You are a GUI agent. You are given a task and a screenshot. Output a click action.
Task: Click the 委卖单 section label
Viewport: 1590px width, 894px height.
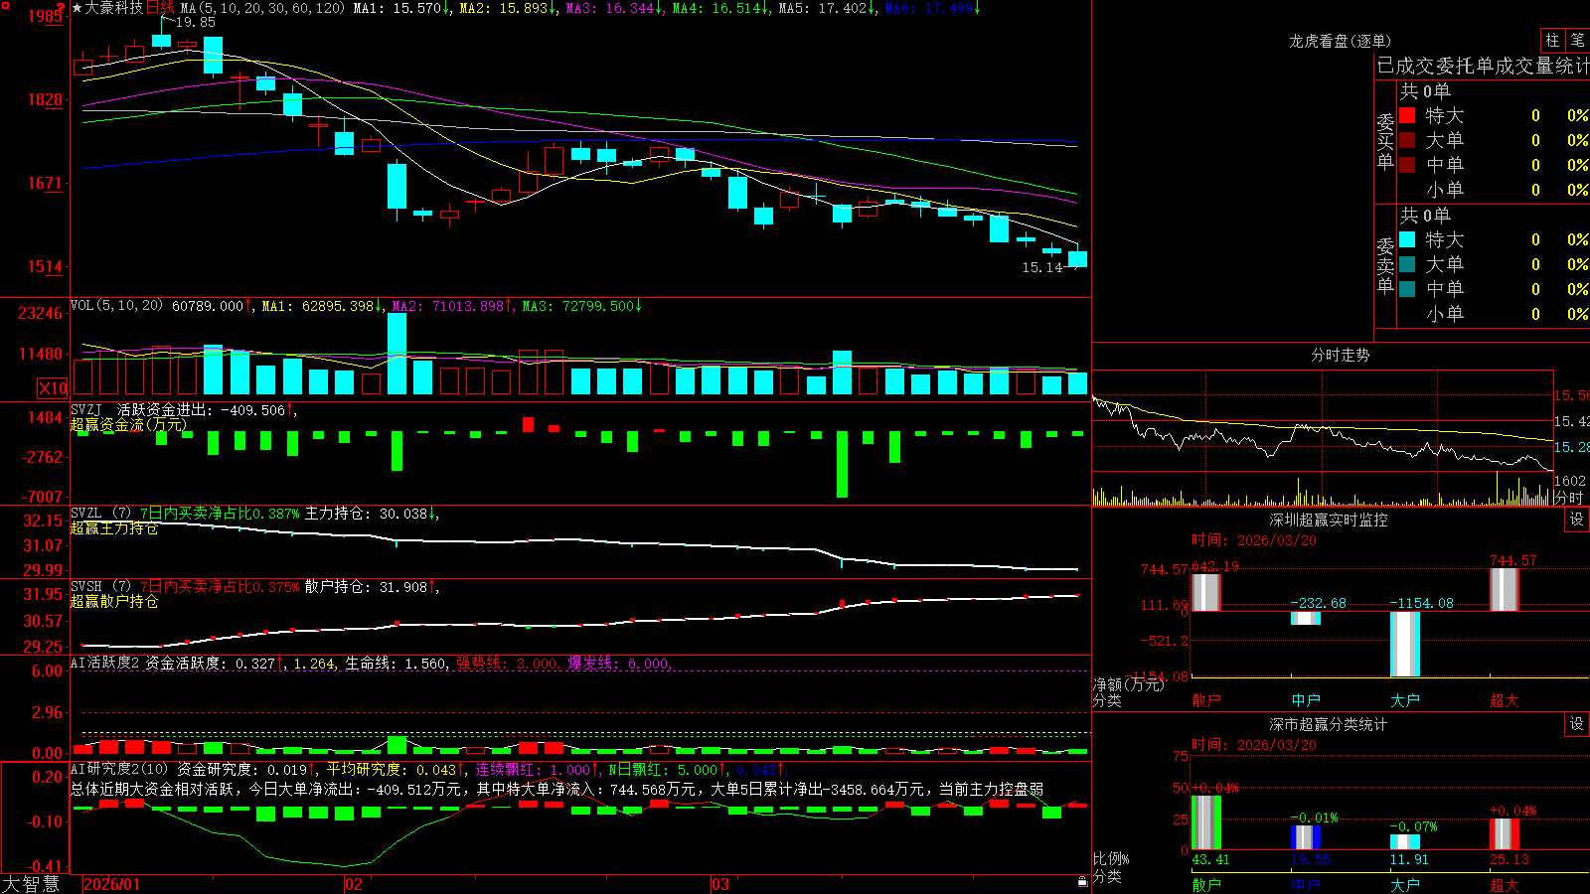1385,265
